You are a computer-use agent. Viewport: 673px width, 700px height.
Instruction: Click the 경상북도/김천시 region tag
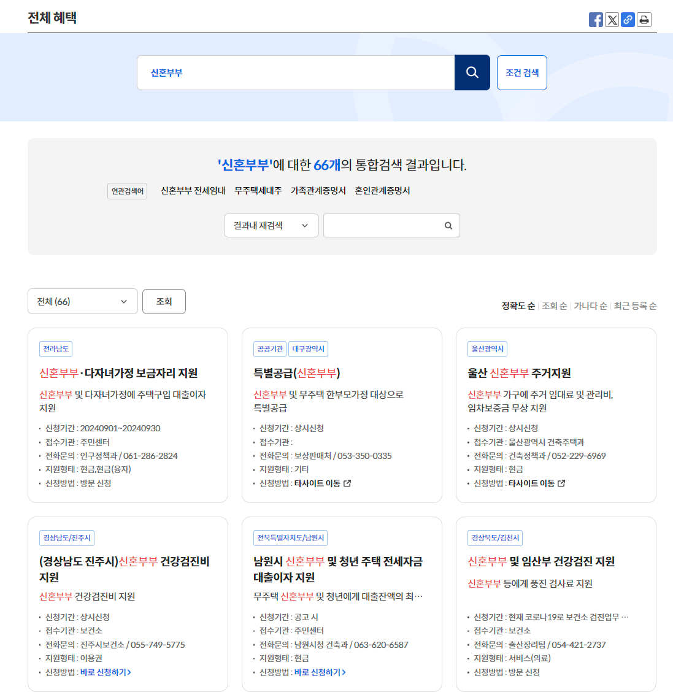tap(495, 538)
